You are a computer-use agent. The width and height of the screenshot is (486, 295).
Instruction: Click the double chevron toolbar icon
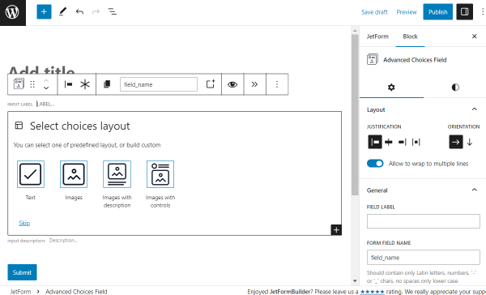click(254, 84)
